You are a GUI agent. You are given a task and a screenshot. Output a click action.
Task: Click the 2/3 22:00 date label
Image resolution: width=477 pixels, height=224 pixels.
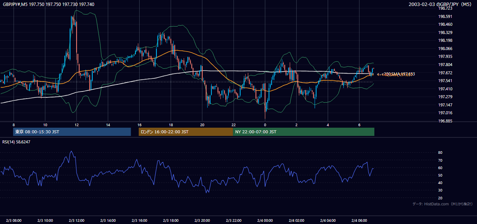click(234, 220)
